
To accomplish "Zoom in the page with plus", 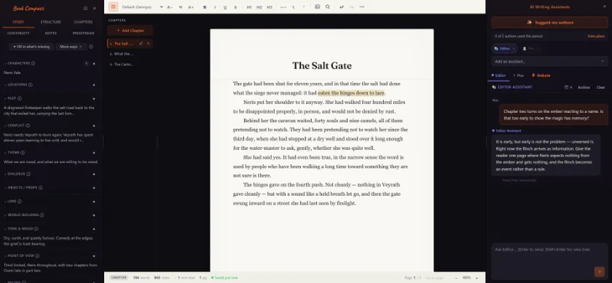I will 476,278.
